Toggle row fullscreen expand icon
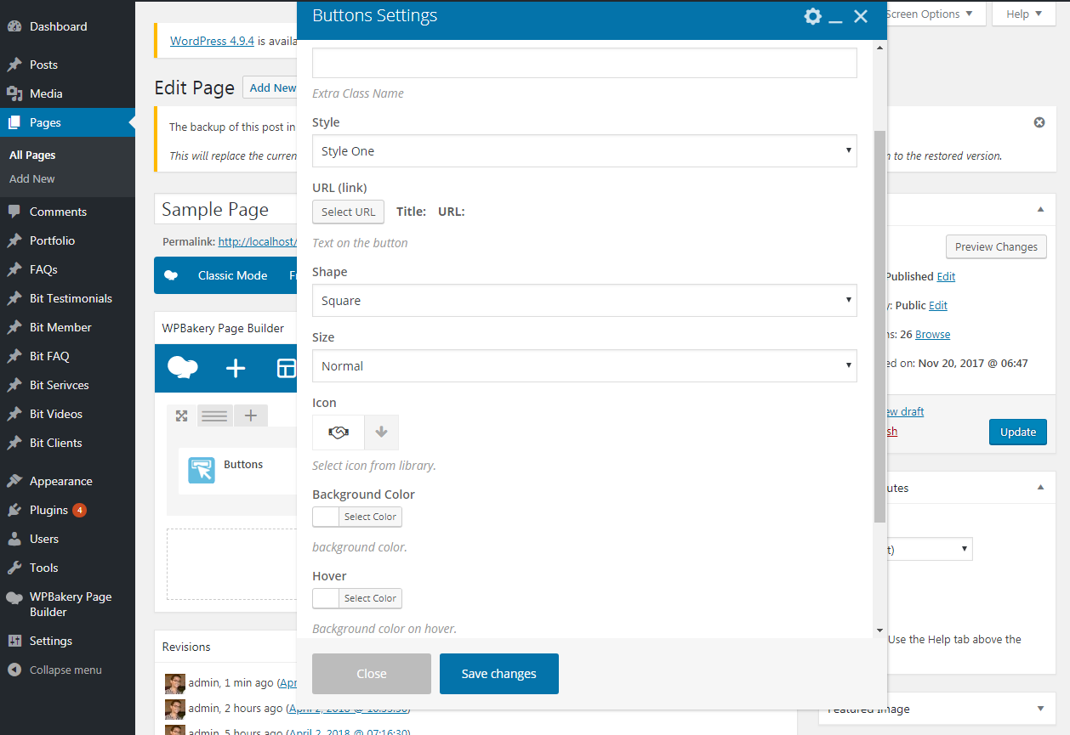Screen dimensions: 1070x735 tap(181, 416)
